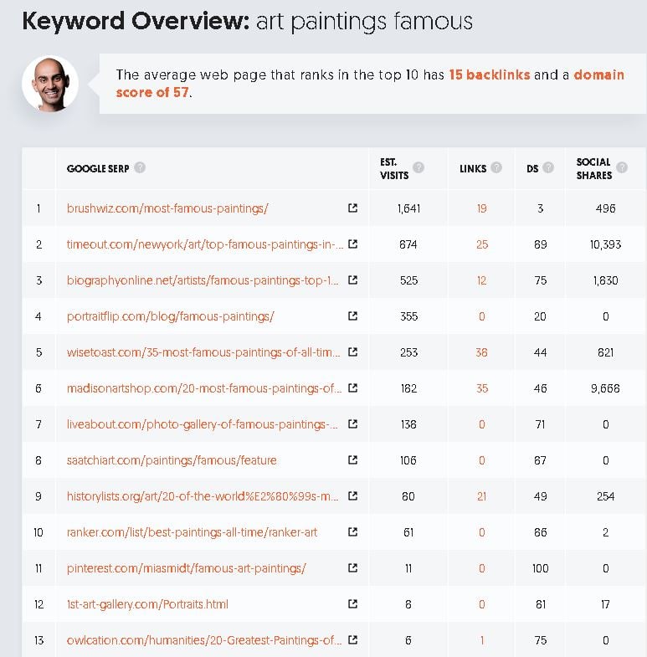Open external link icon for saatchiart.com result

coord(353,460)
